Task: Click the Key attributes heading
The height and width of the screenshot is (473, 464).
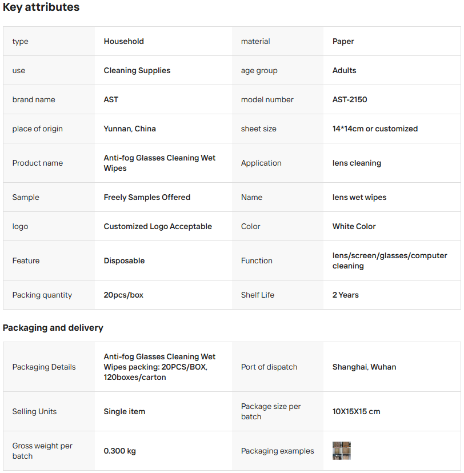Action: 41,7
